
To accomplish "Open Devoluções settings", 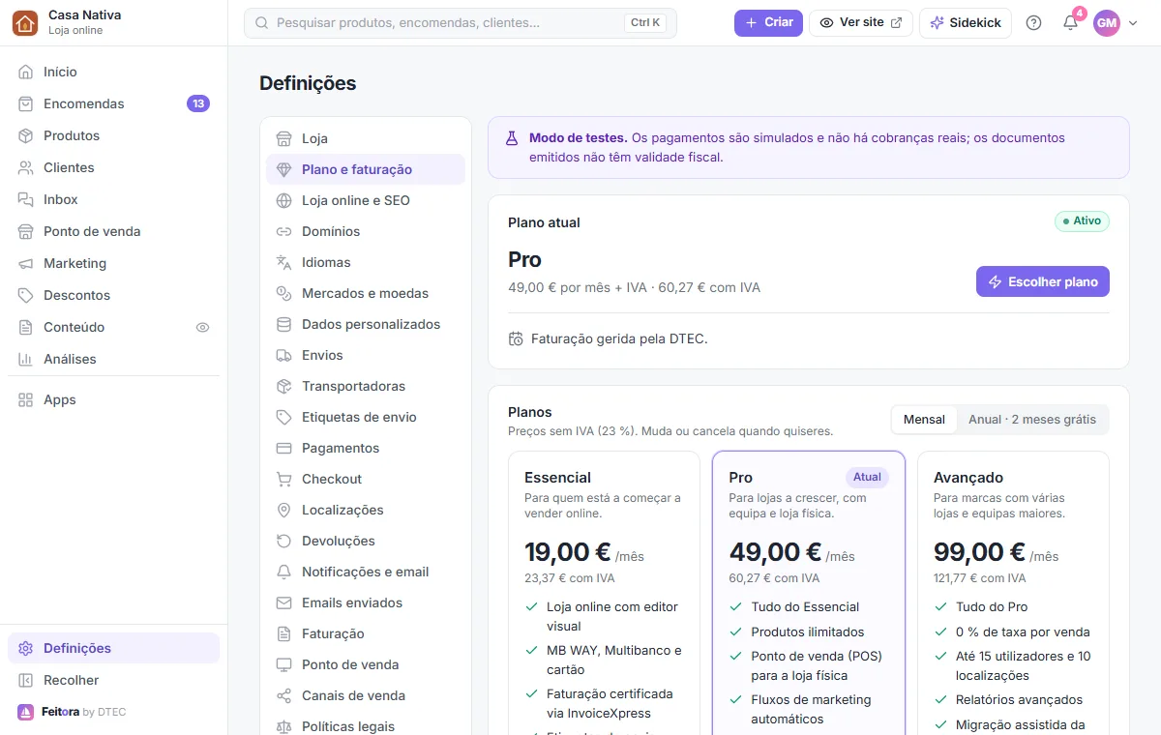I will 366,541.
